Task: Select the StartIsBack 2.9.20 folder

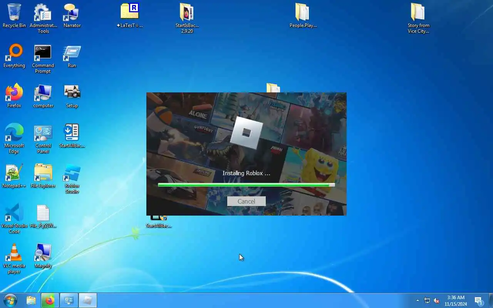Action: tap(187, 18)
